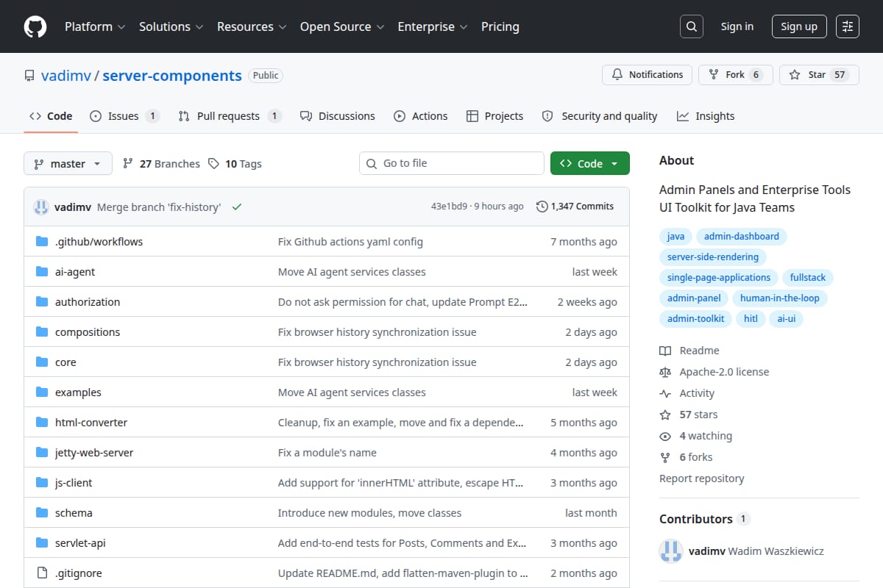Select the human-in-the-loop topic tag

780,298
